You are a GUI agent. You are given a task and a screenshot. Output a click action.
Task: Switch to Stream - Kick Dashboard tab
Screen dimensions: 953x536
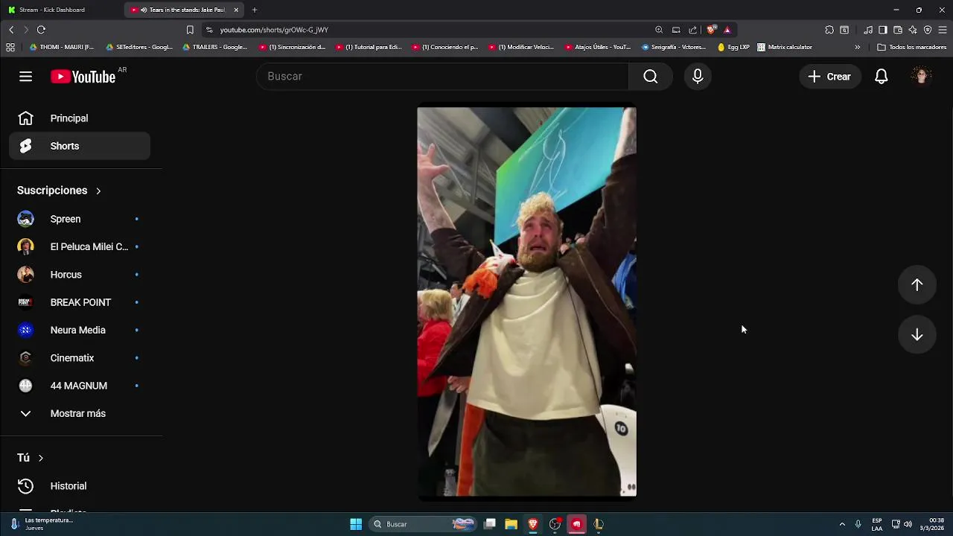[63, 10]
